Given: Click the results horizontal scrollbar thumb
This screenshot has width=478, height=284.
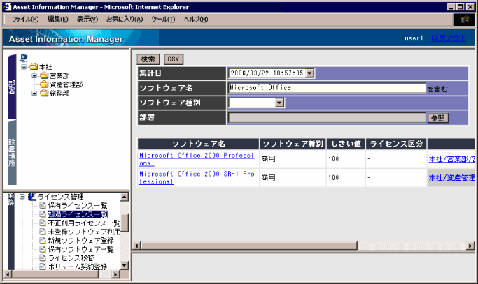Looking at the screenshot, I should 248,246.
